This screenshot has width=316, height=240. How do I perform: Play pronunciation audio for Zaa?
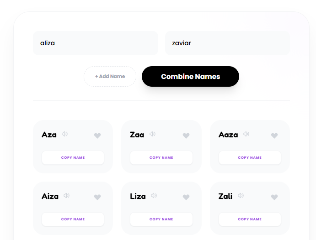click(152, 134)
